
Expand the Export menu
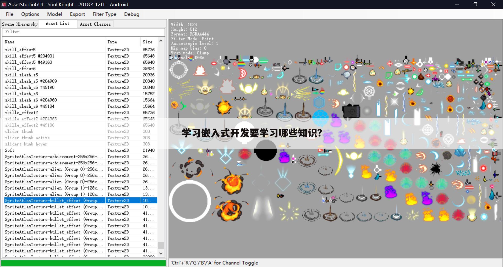pyautogui.click(x=77, y=14)
